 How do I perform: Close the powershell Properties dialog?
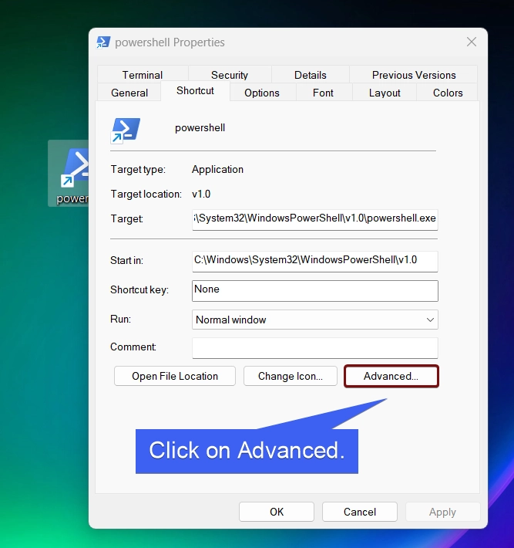(472, 42)
